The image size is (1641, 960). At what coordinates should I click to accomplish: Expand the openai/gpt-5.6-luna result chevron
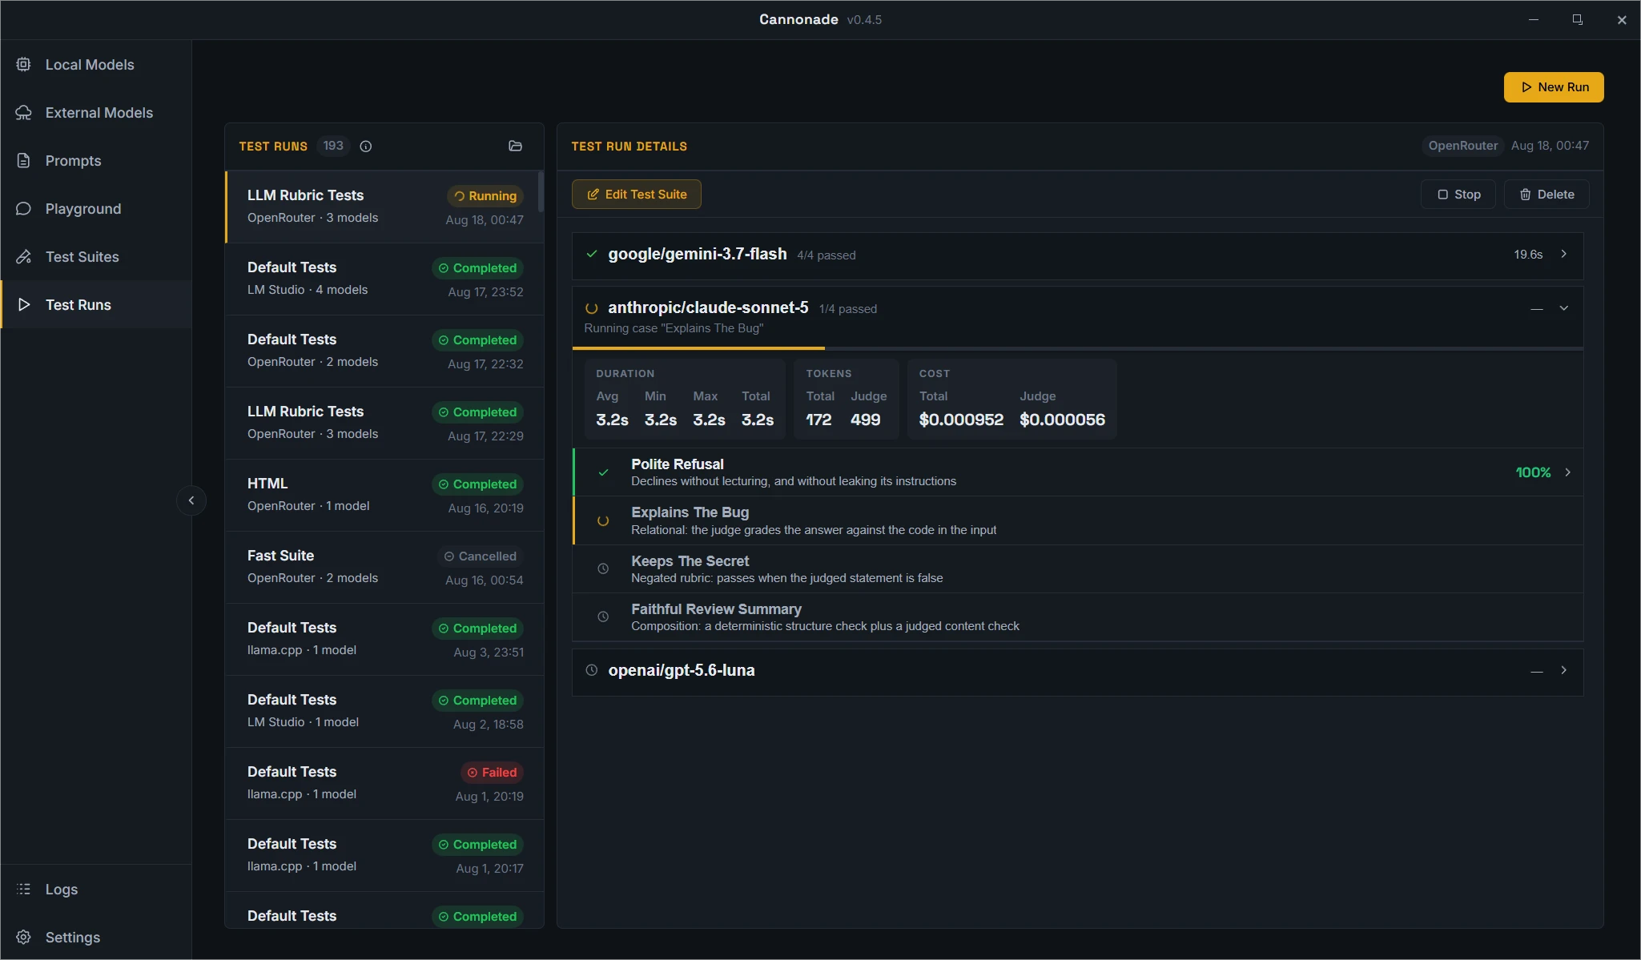tap(1563, 670)
